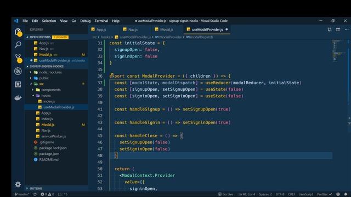Change language mode from JavaScript
Image resolution: width=351 pixels, height=197 pixels.
click(306, 194)
